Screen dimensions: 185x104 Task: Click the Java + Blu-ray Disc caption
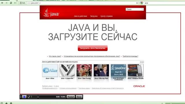(x=101, y=78)
